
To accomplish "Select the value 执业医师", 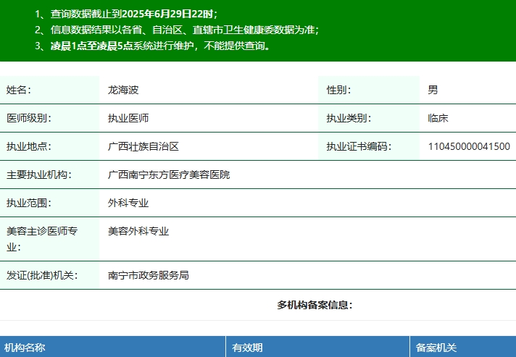I will click(128, 118).
